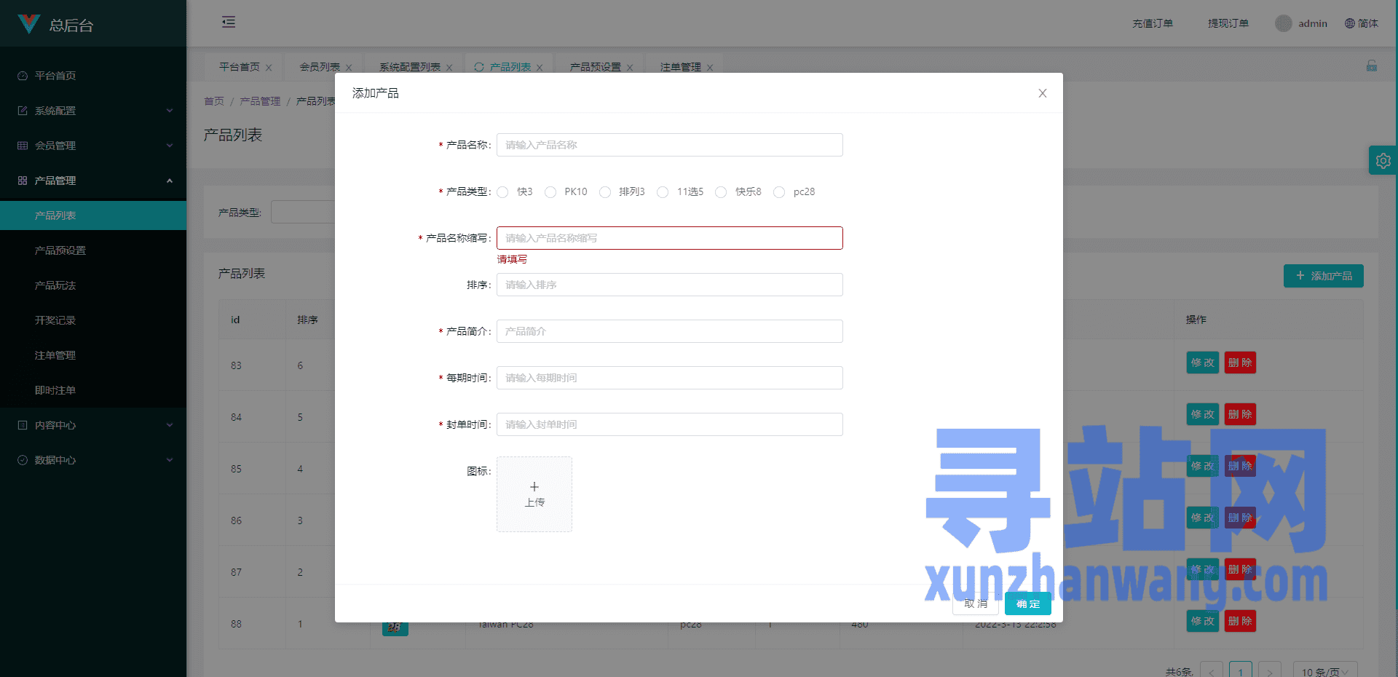Expand 会员管理 sidebar menu
1398x677 pixels.
[x=93, y=146]
